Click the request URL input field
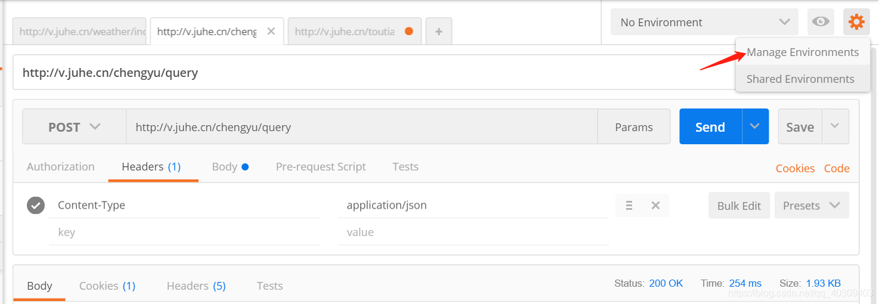 point(361,127)
